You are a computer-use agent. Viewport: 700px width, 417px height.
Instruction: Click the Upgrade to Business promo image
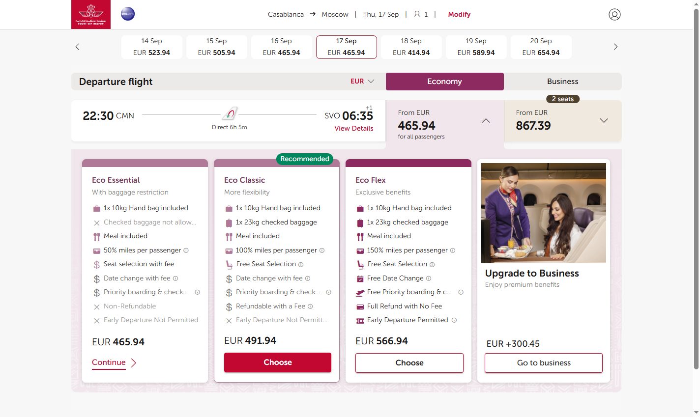tap(544, 213)
